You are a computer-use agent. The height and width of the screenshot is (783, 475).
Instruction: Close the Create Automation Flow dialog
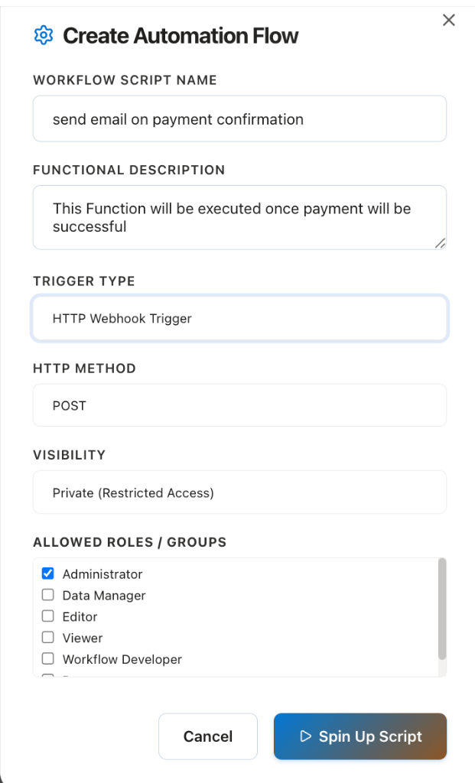(x=448, y=20)
